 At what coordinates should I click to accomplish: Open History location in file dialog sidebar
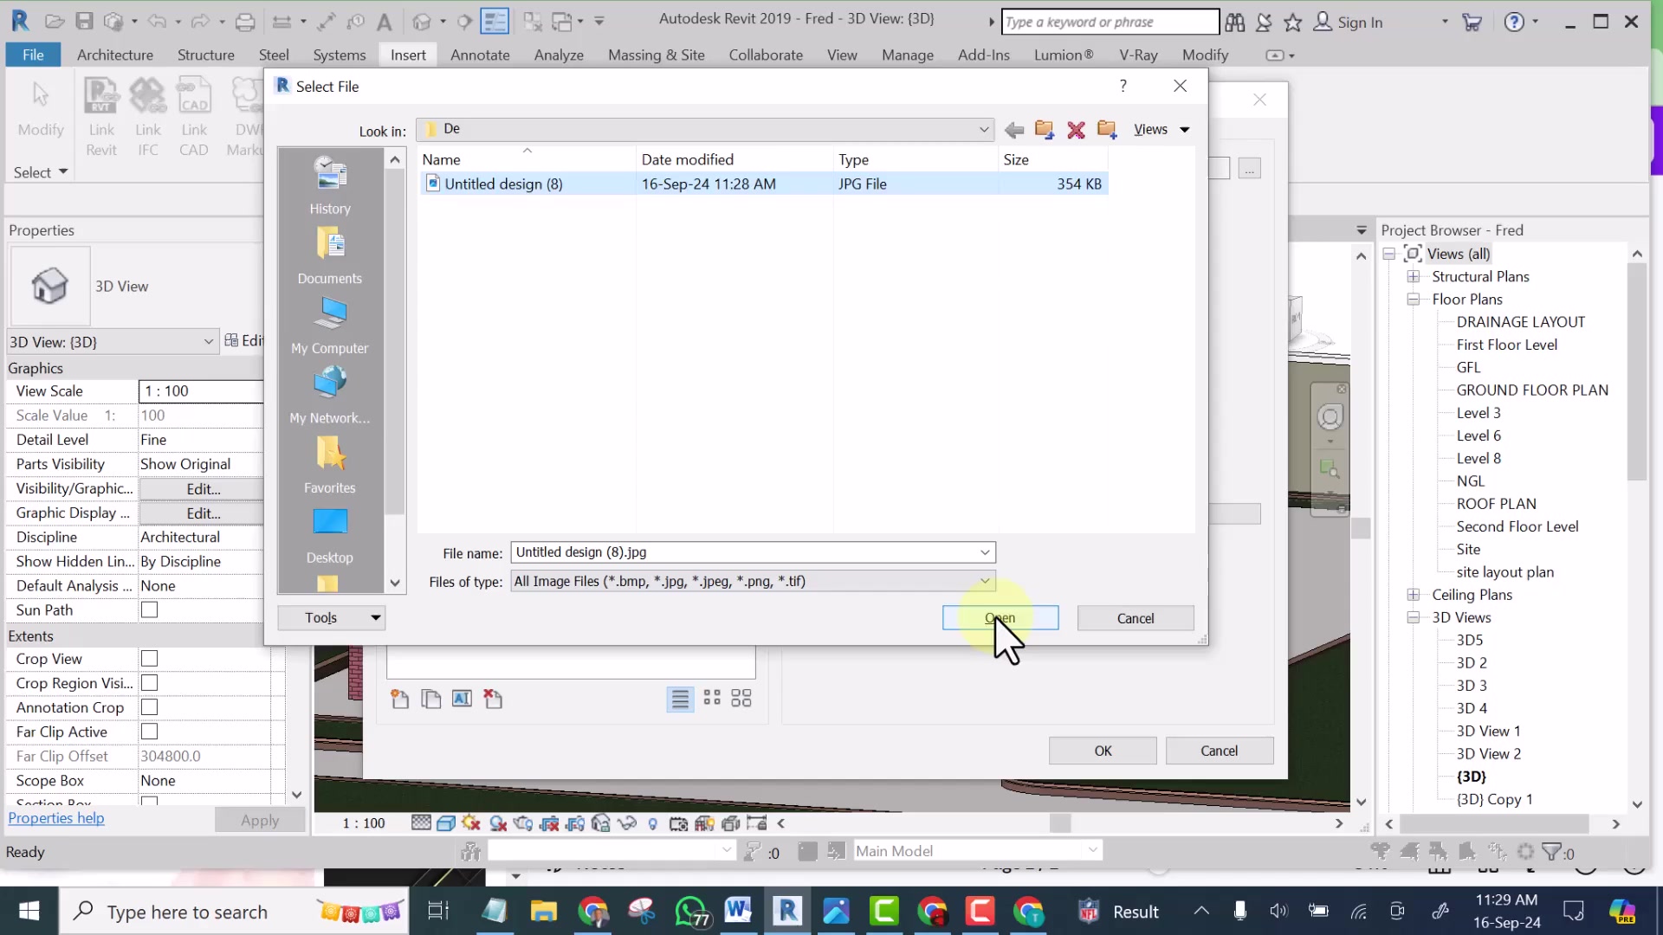tap(330, 186)
